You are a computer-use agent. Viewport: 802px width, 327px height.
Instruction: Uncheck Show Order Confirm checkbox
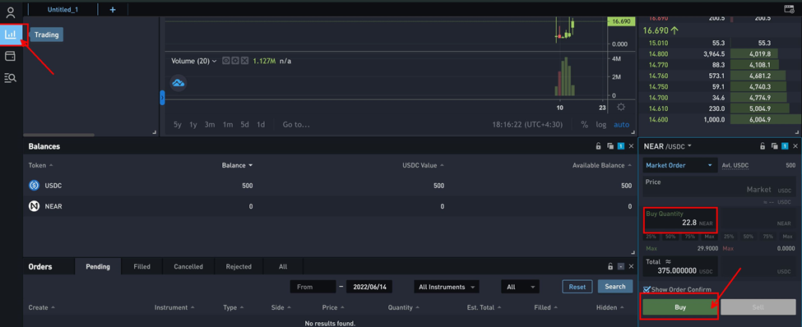(x=647, y=290)
